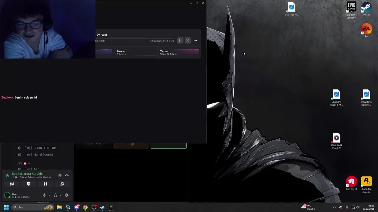Viewport: 378px width, 212px height.
Task: Open the blue diamond taskbar app
Action: [68, 207]
